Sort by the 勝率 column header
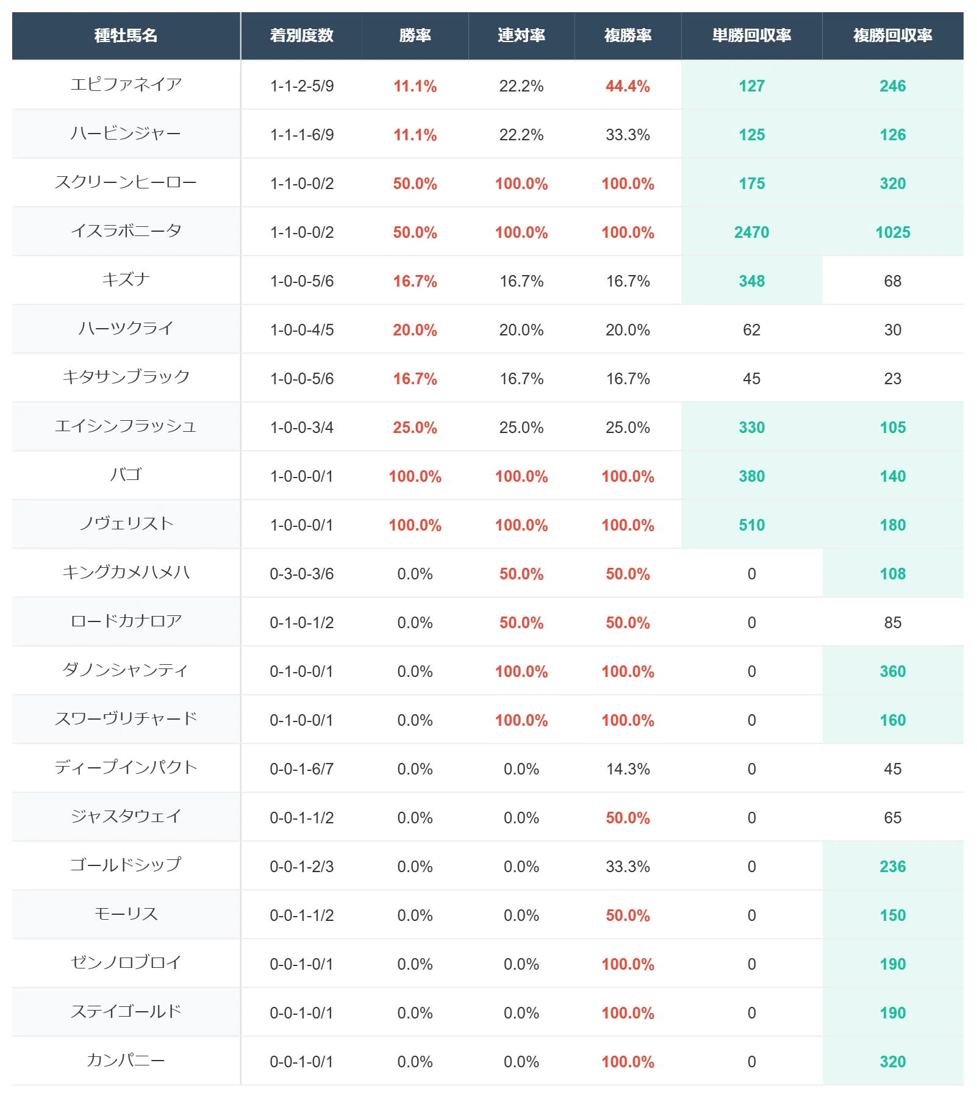 pos(415,35)
